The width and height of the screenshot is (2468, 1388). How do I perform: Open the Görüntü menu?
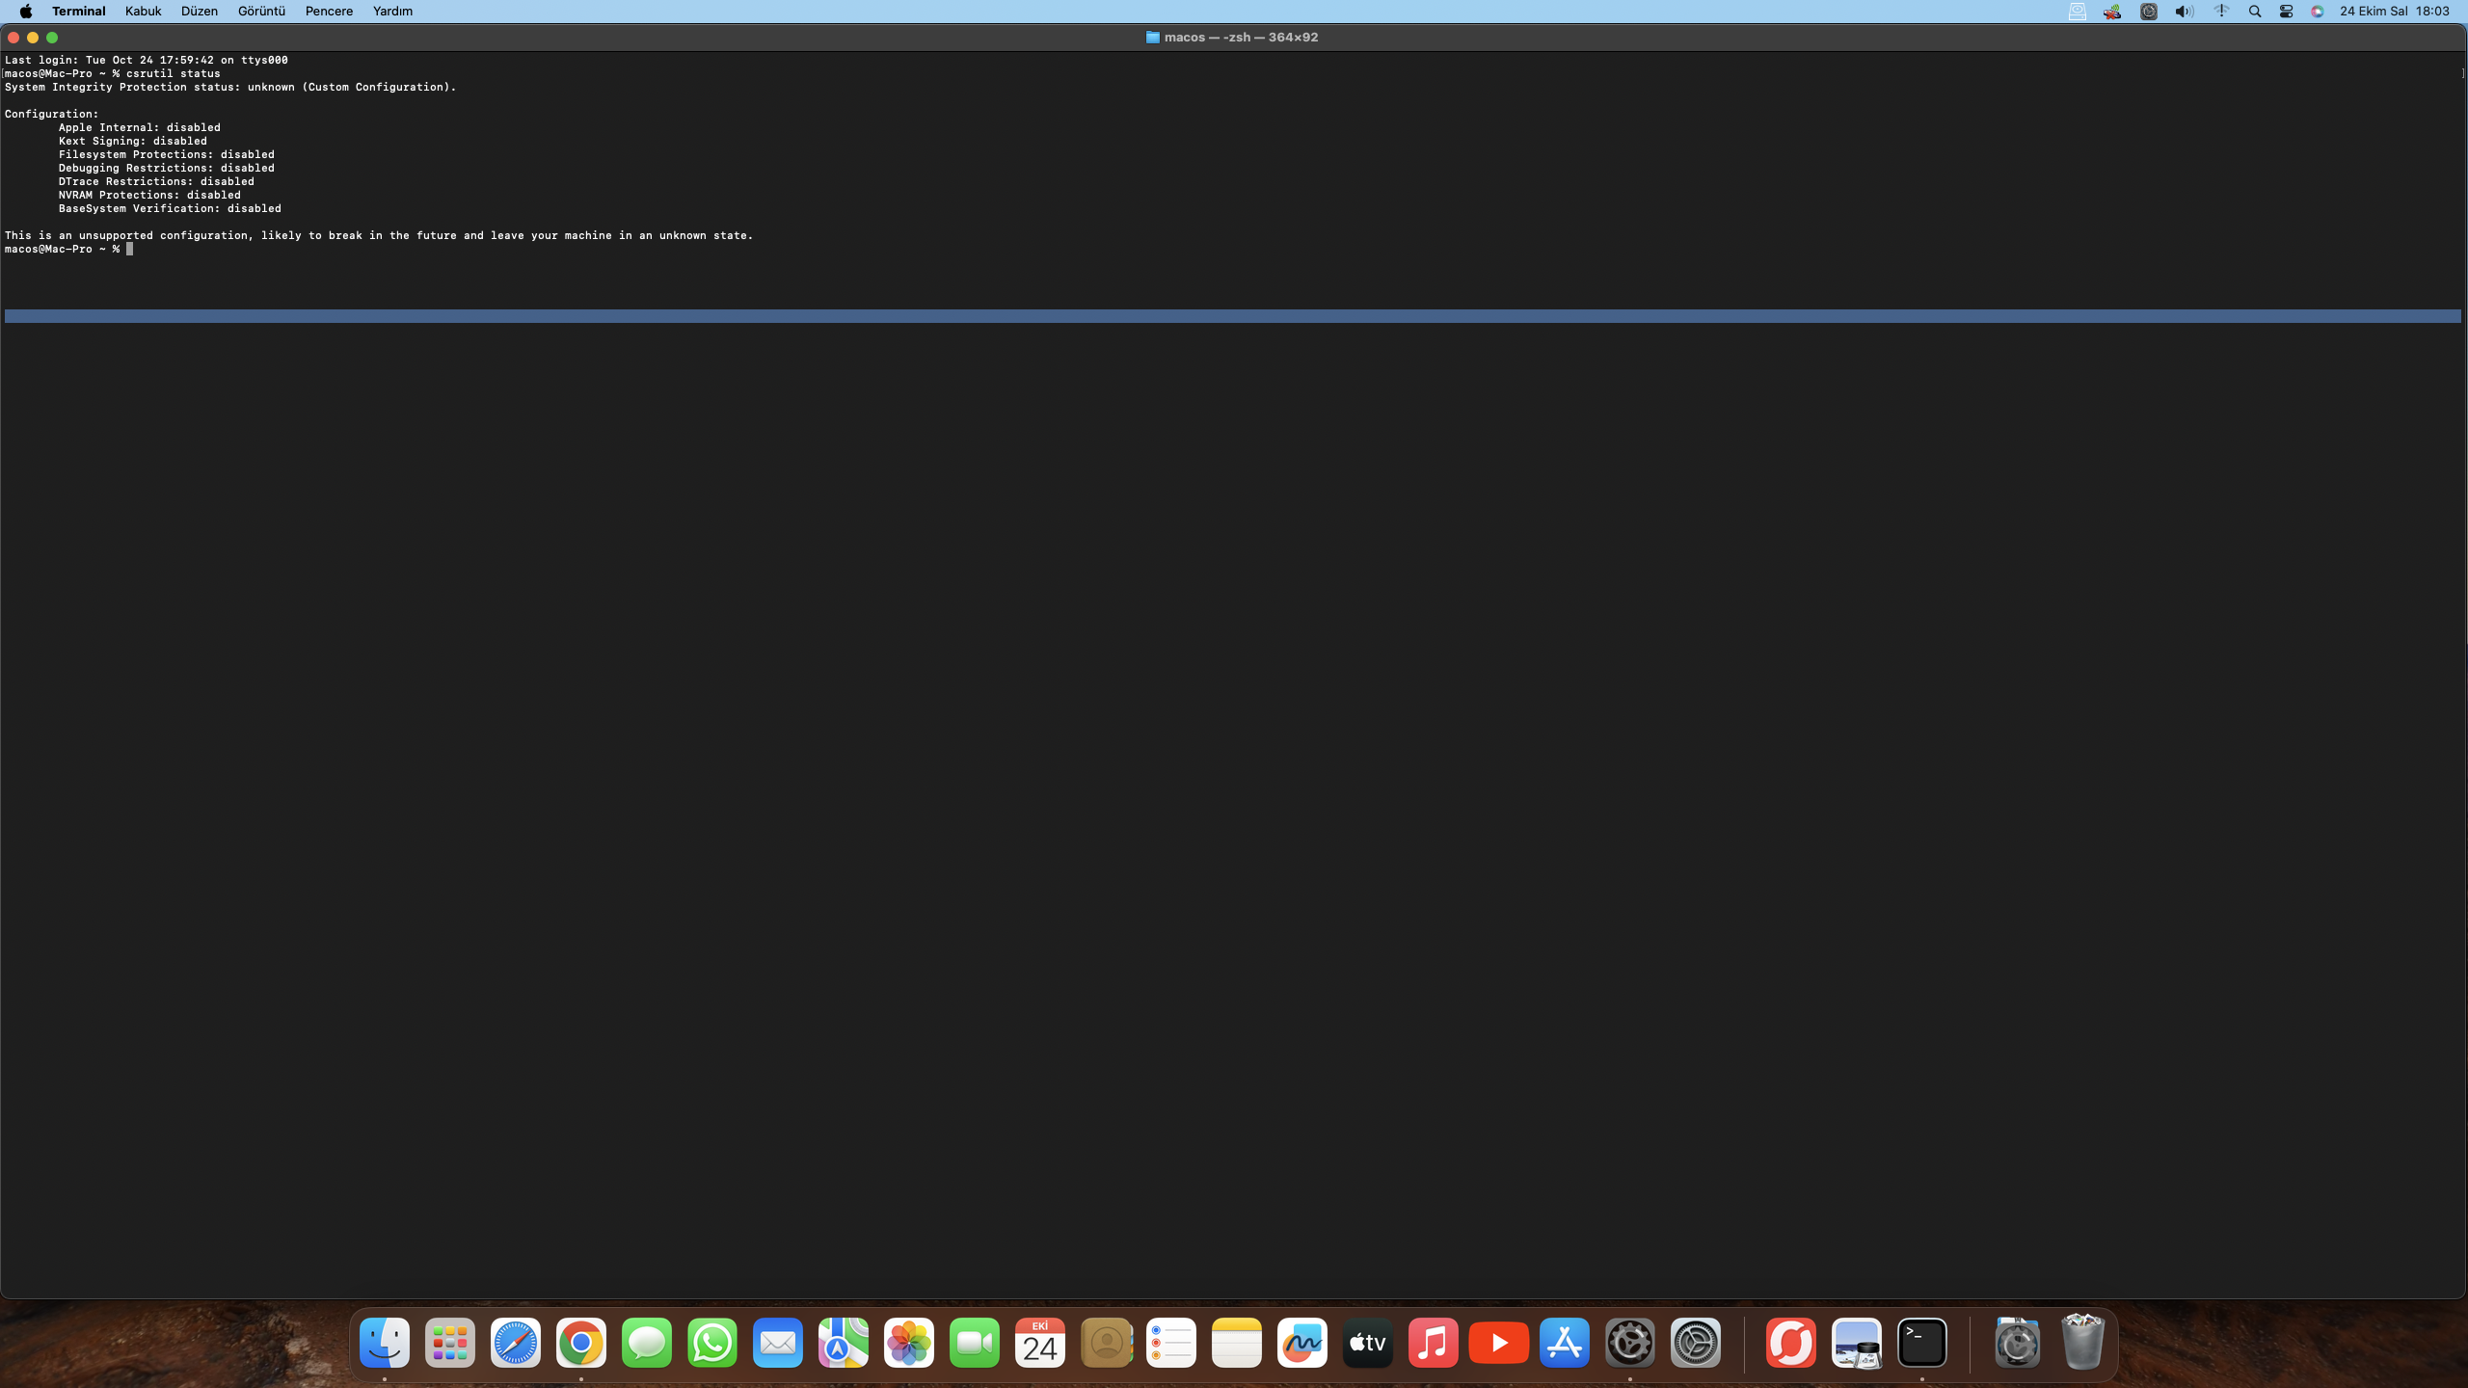pos(261,11)
